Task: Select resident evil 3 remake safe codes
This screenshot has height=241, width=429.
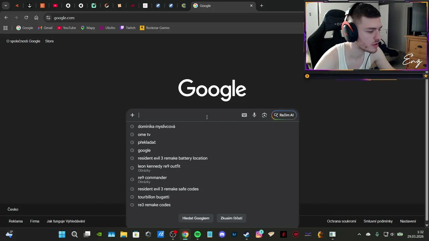Action: point(212,189)
